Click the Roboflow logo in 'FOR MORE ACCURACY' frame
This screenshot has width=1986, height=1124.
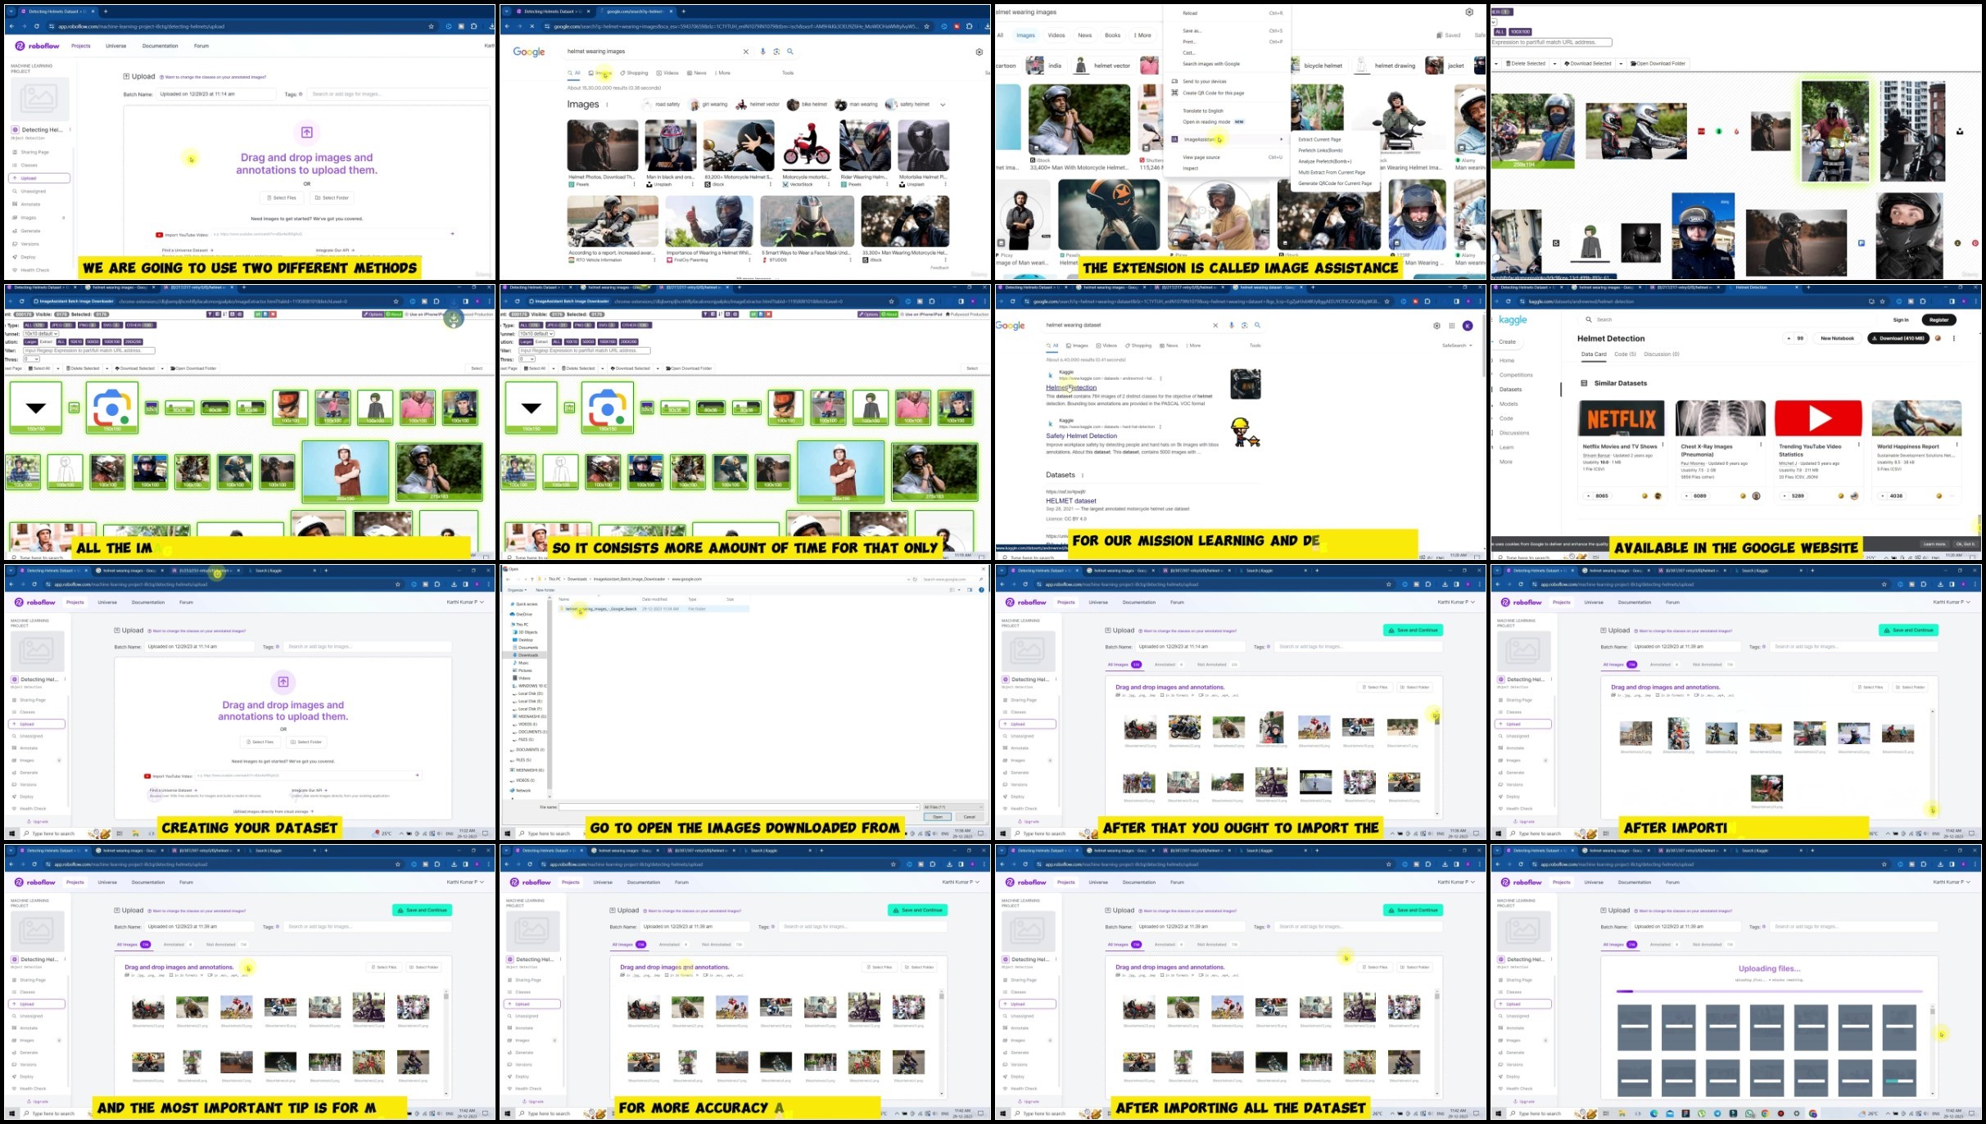pyautogui.click(x=530, y=882)
